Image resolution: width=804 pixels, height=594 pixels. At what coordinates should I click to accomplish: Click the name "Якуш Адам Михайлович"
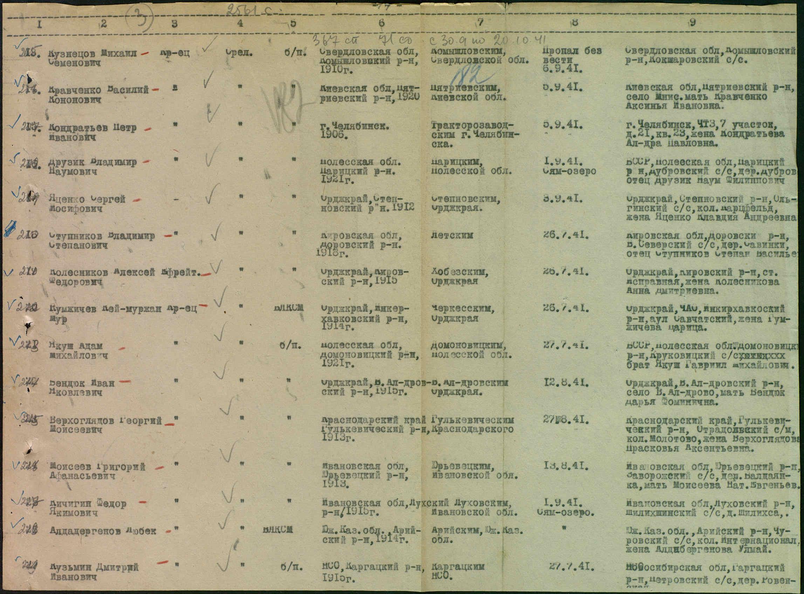79,350
